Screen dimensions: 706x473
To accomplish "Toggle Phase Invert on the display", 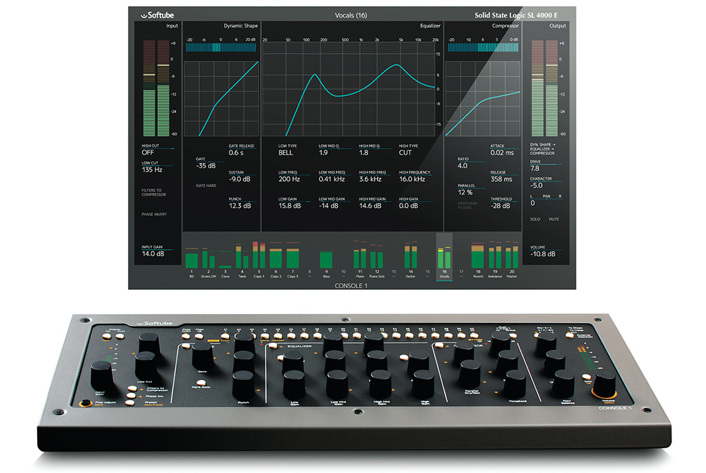I will (154, 215).
